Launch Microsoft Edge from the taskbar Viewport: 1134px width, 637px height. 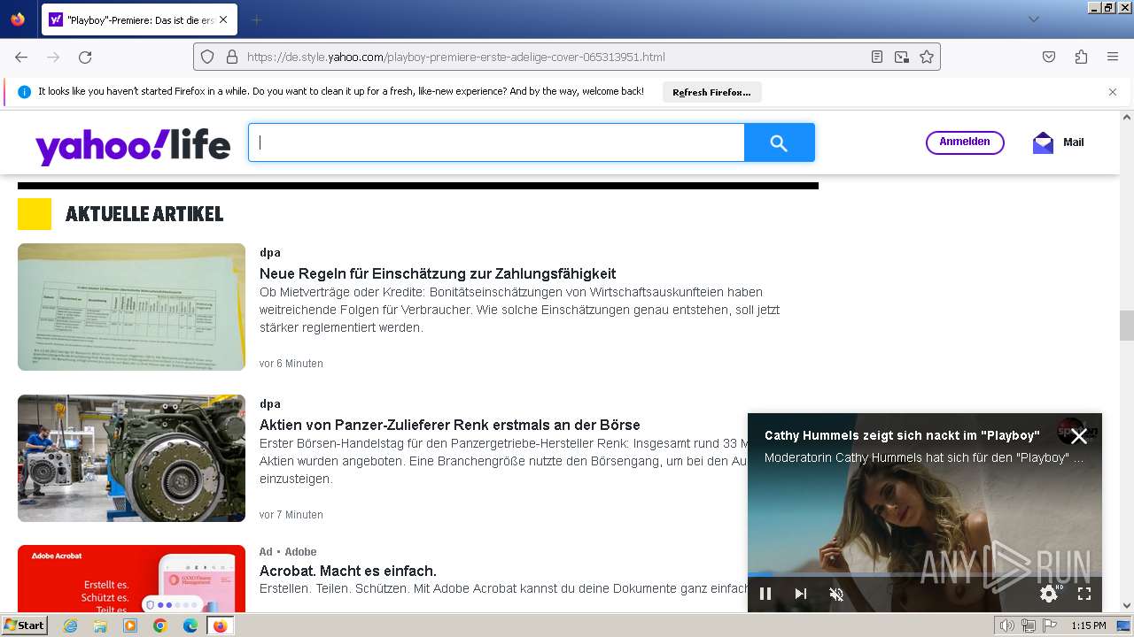tap(190, 625)
